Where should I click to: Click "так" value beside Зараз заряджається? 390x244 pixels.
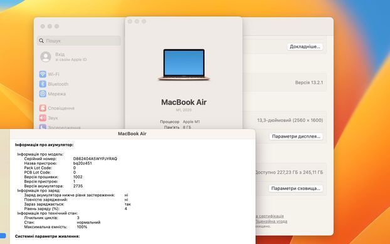click(127, 204)
